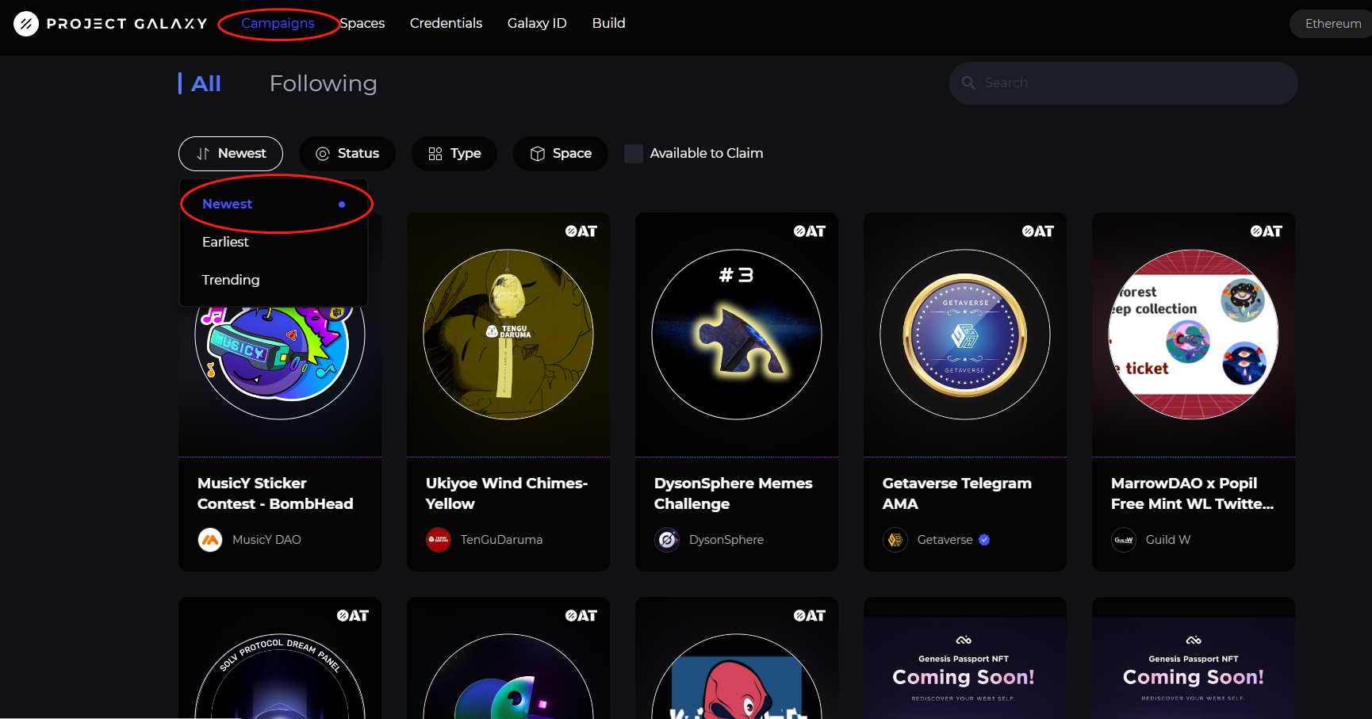
Task: Click the MusicY DAO avatar icon
Action: 210,540
